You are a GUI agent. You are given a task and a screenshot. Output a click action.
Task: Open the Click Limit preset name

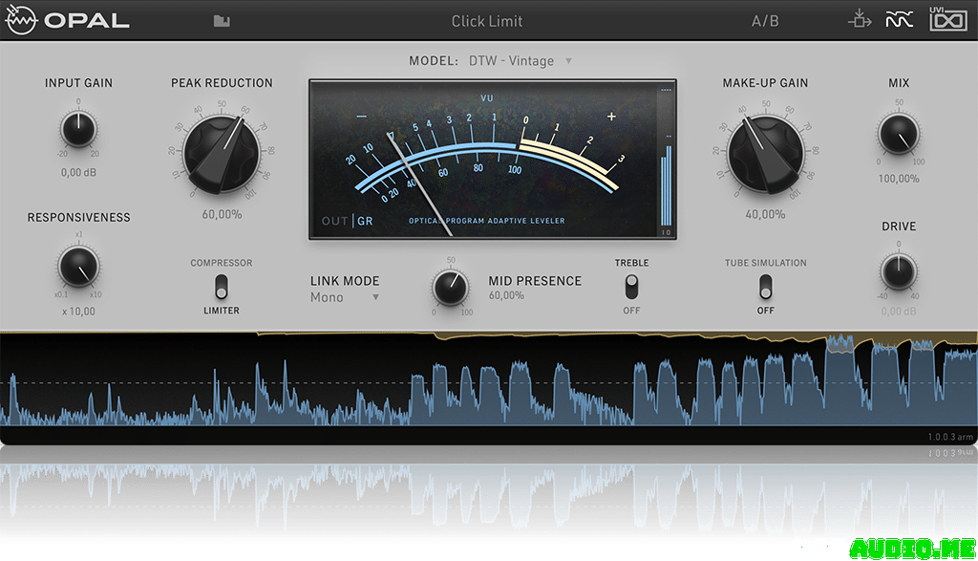pyautogui.click(x=486, y=21)
